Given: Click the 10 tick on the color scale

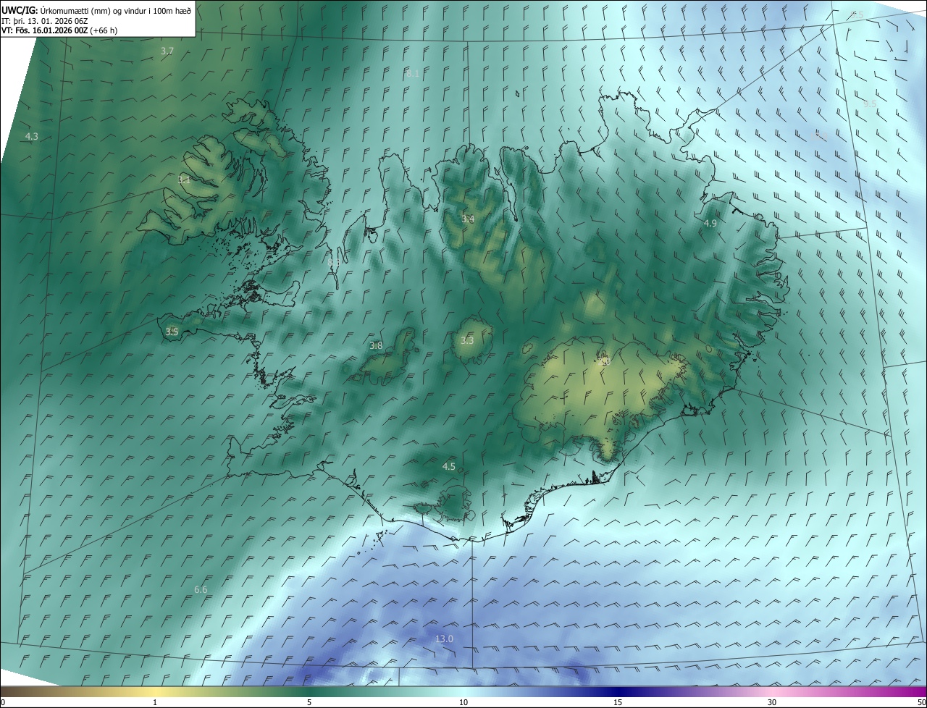Looking at the screenshot, I should click(463, 702).
